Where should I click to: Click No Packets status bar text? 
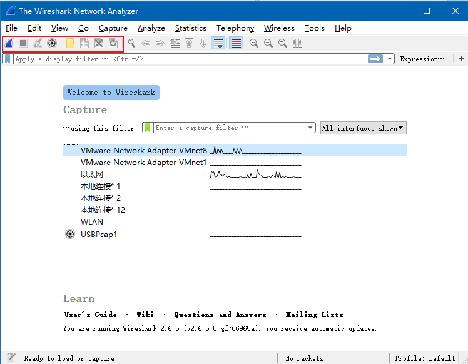pyautogui.click(x=304, y=358)
